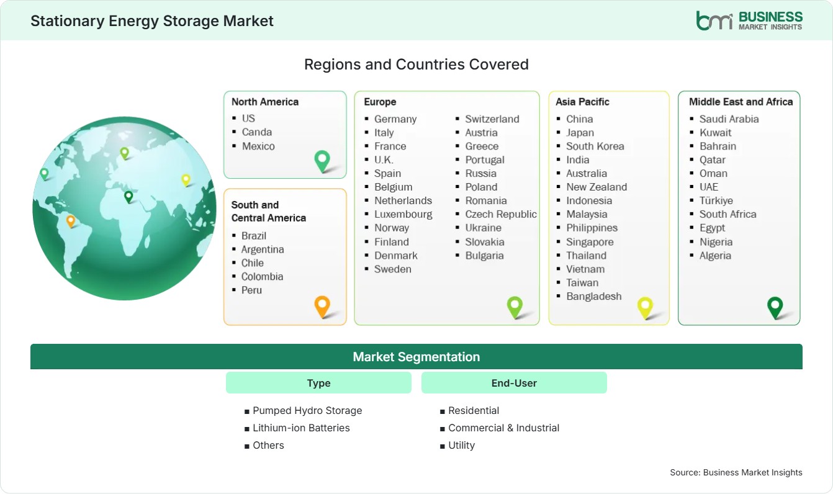
Task: Select Commercial & Industrial item
Action: coord(504,428)
